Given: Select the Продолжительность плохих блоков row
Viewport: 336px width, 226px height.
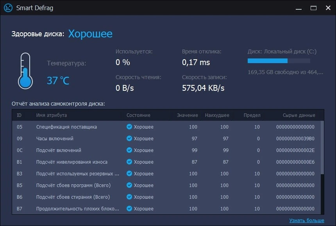Looking at the screenshot, I should click(x=166, y=208).
